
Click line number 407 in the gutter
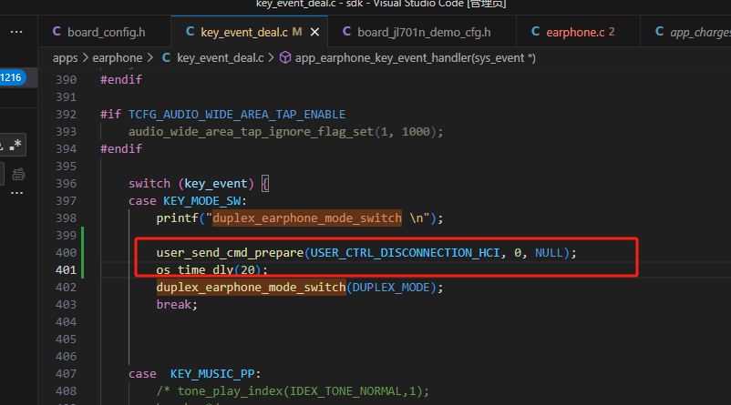point(67,374)
